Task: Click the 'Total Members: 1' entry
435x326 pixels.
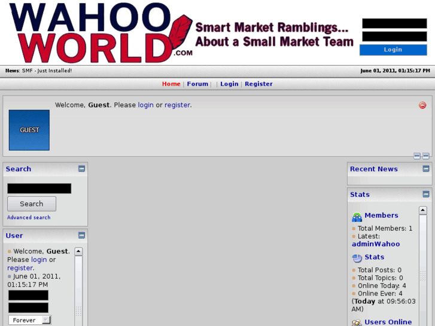Action: coord(385,228)
